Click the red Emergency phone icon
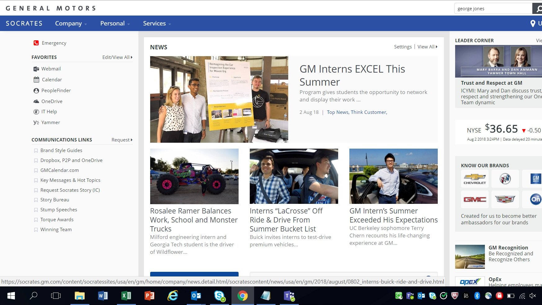 (x=36, y=43)
